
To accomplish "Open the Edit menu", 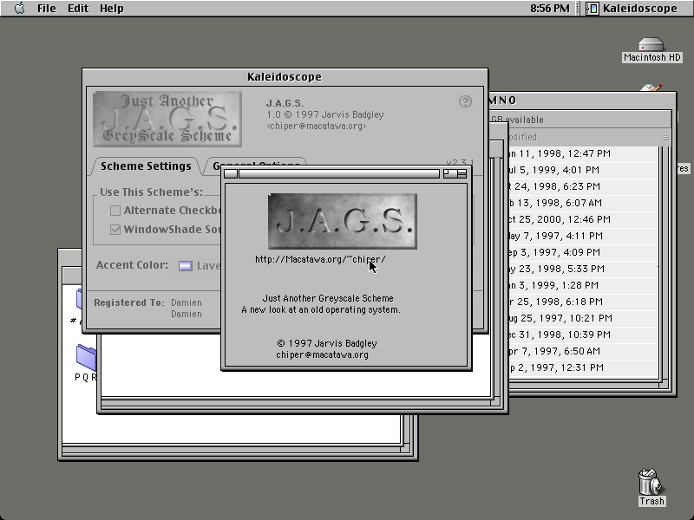I will (x=78, y=8).
